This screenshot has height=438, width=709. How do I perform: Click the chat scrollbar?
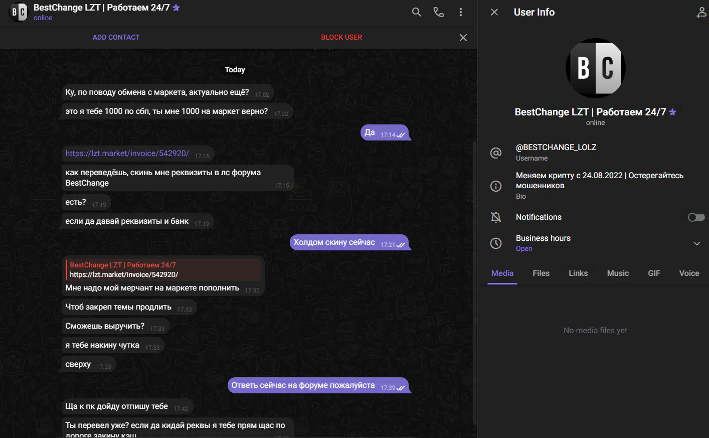474,281
